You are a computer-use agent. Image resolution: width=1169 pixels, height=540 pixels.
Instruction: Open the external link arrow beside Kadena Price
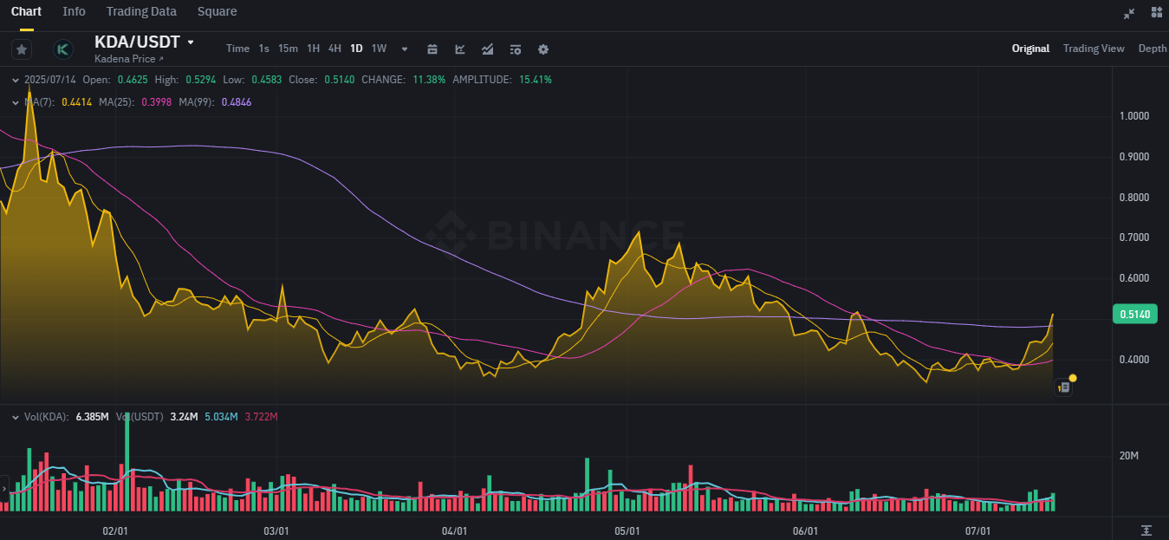pyautogui.click(x=161, y=59)
